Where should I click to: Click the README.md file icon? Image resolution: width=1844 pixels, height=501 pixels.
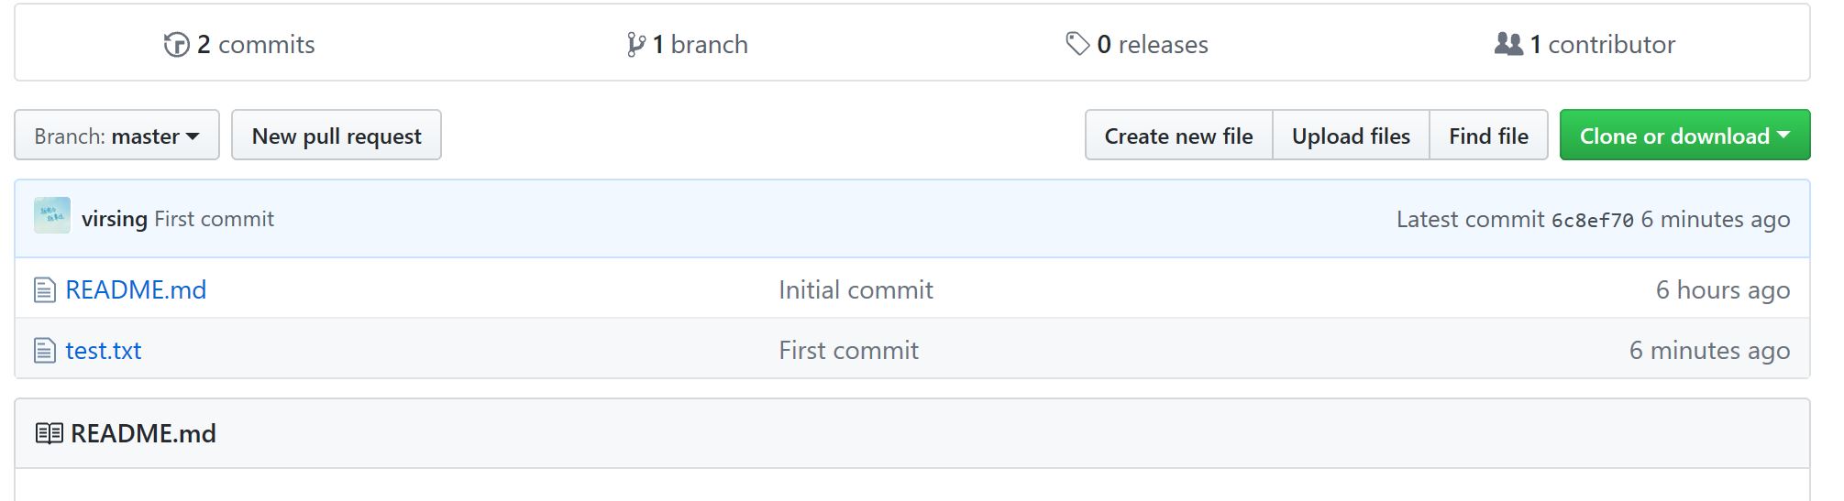coord(44,290)
